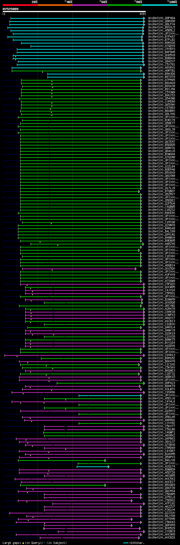Open hit UniRef100_A5B5L2
The image size is (180, 545).
tap(161, 31)
